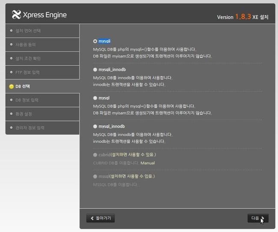
Task: Click the mysqli_innodb label text
Action: point(112,70)
